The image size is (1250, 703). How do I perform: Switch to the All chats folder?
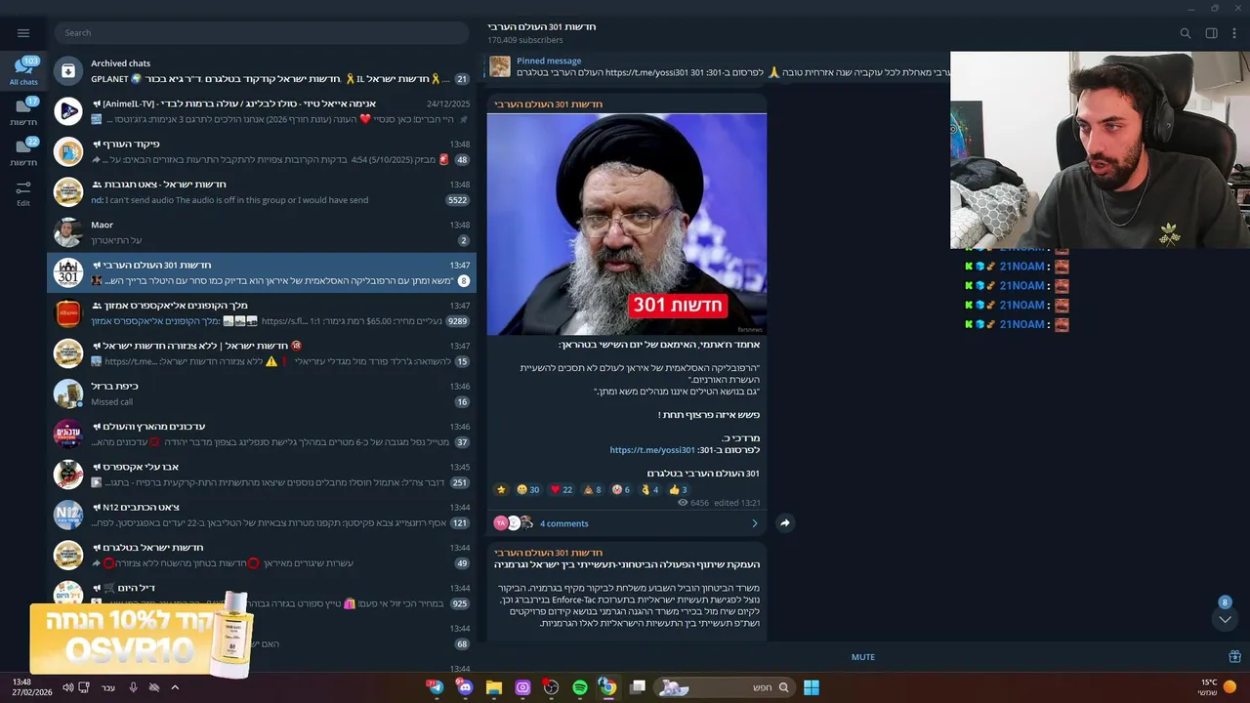point(23,72)
